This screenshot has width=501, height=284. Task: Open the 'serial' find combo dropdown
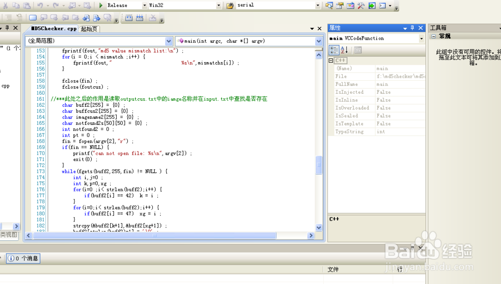pos(318,6)
